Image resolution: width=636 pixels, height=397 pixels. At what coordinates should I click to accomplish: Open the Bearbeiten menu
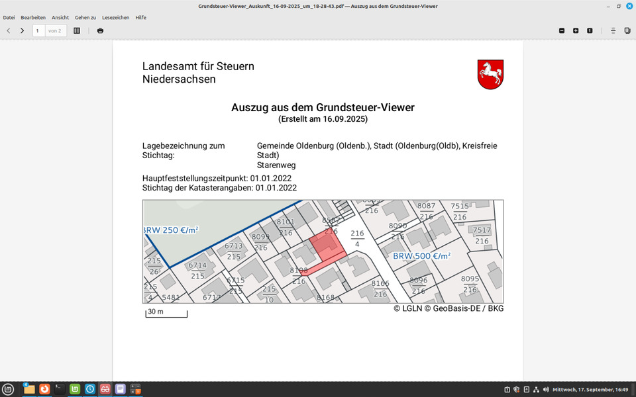coord(33,17)
